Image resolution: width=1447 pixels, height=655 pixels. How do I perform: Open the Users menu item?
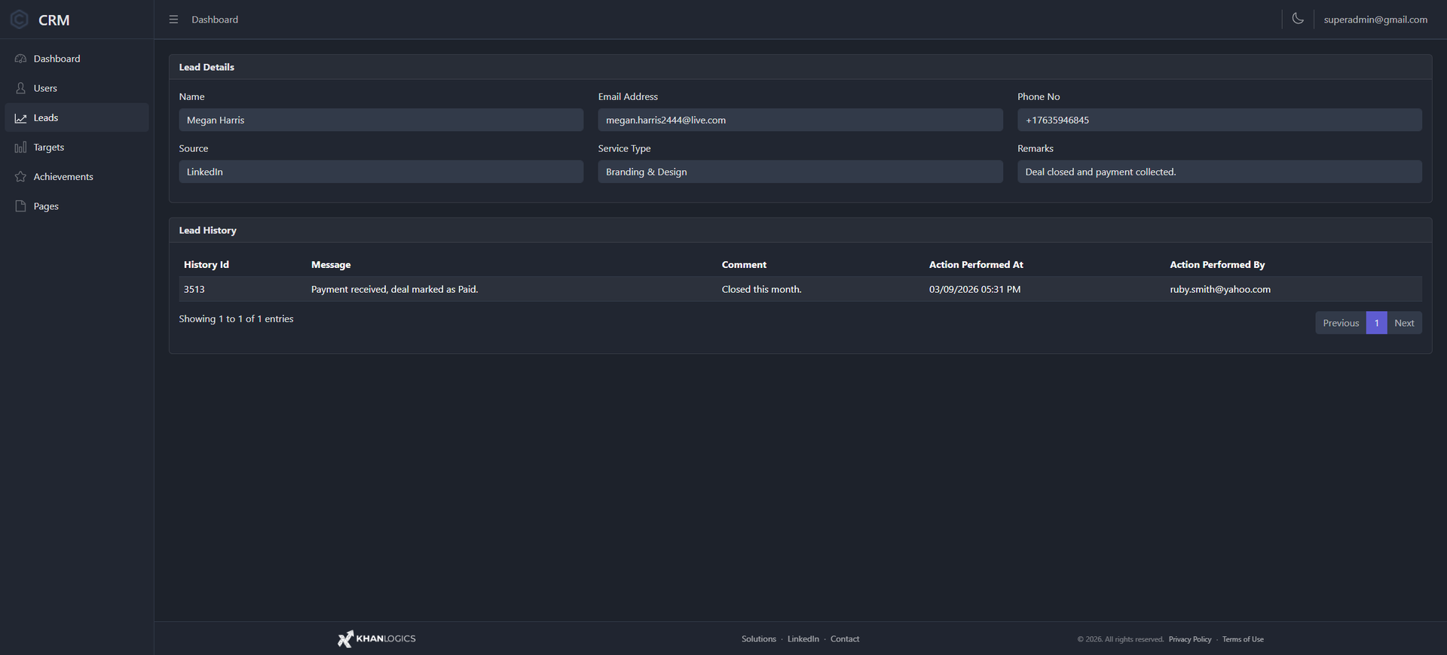(77, 88)
